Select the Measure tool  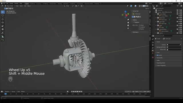3,37
